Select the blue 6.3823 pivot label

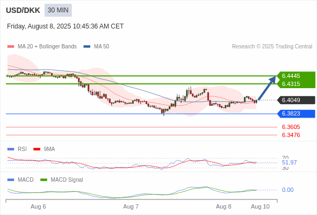tap(296, 113)
